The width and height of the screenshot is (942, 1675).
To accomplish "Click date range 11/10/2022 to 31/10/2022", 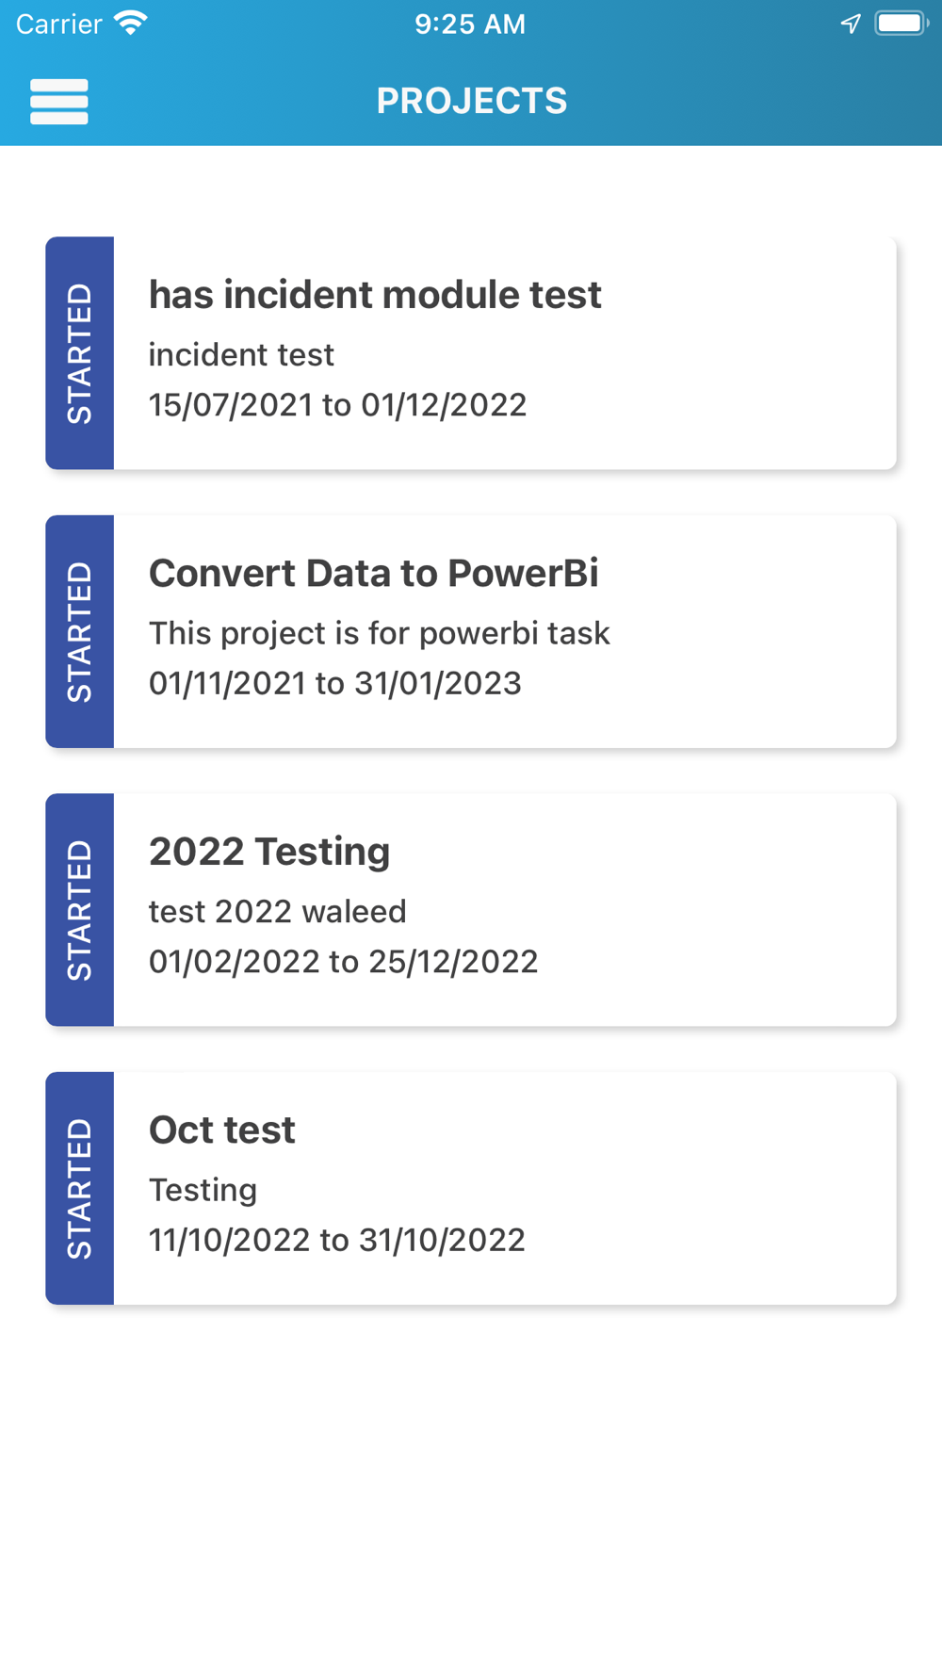I will [x=337, y=1240].
